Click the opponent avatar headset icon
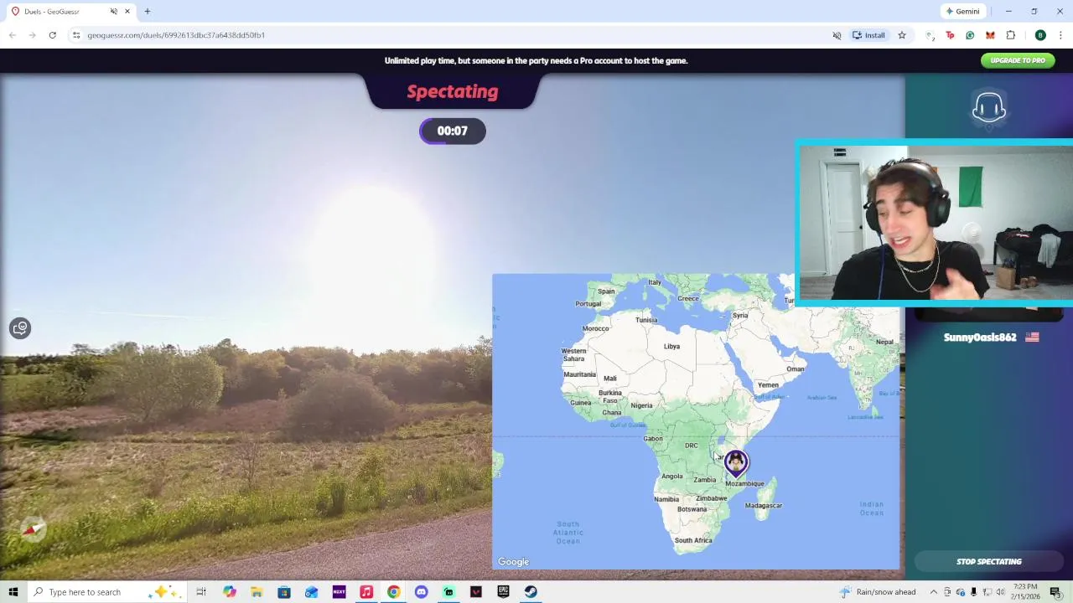 click(989, 108)
